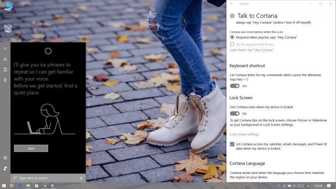Screen dimensions: 336x189
Task: Open the Cortana Notebook icon
Action: pyautogui.click(x=5, y=69)
